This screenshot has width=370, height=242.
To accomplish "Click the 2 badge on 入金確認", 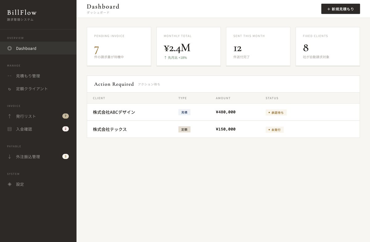I will 65,129.
